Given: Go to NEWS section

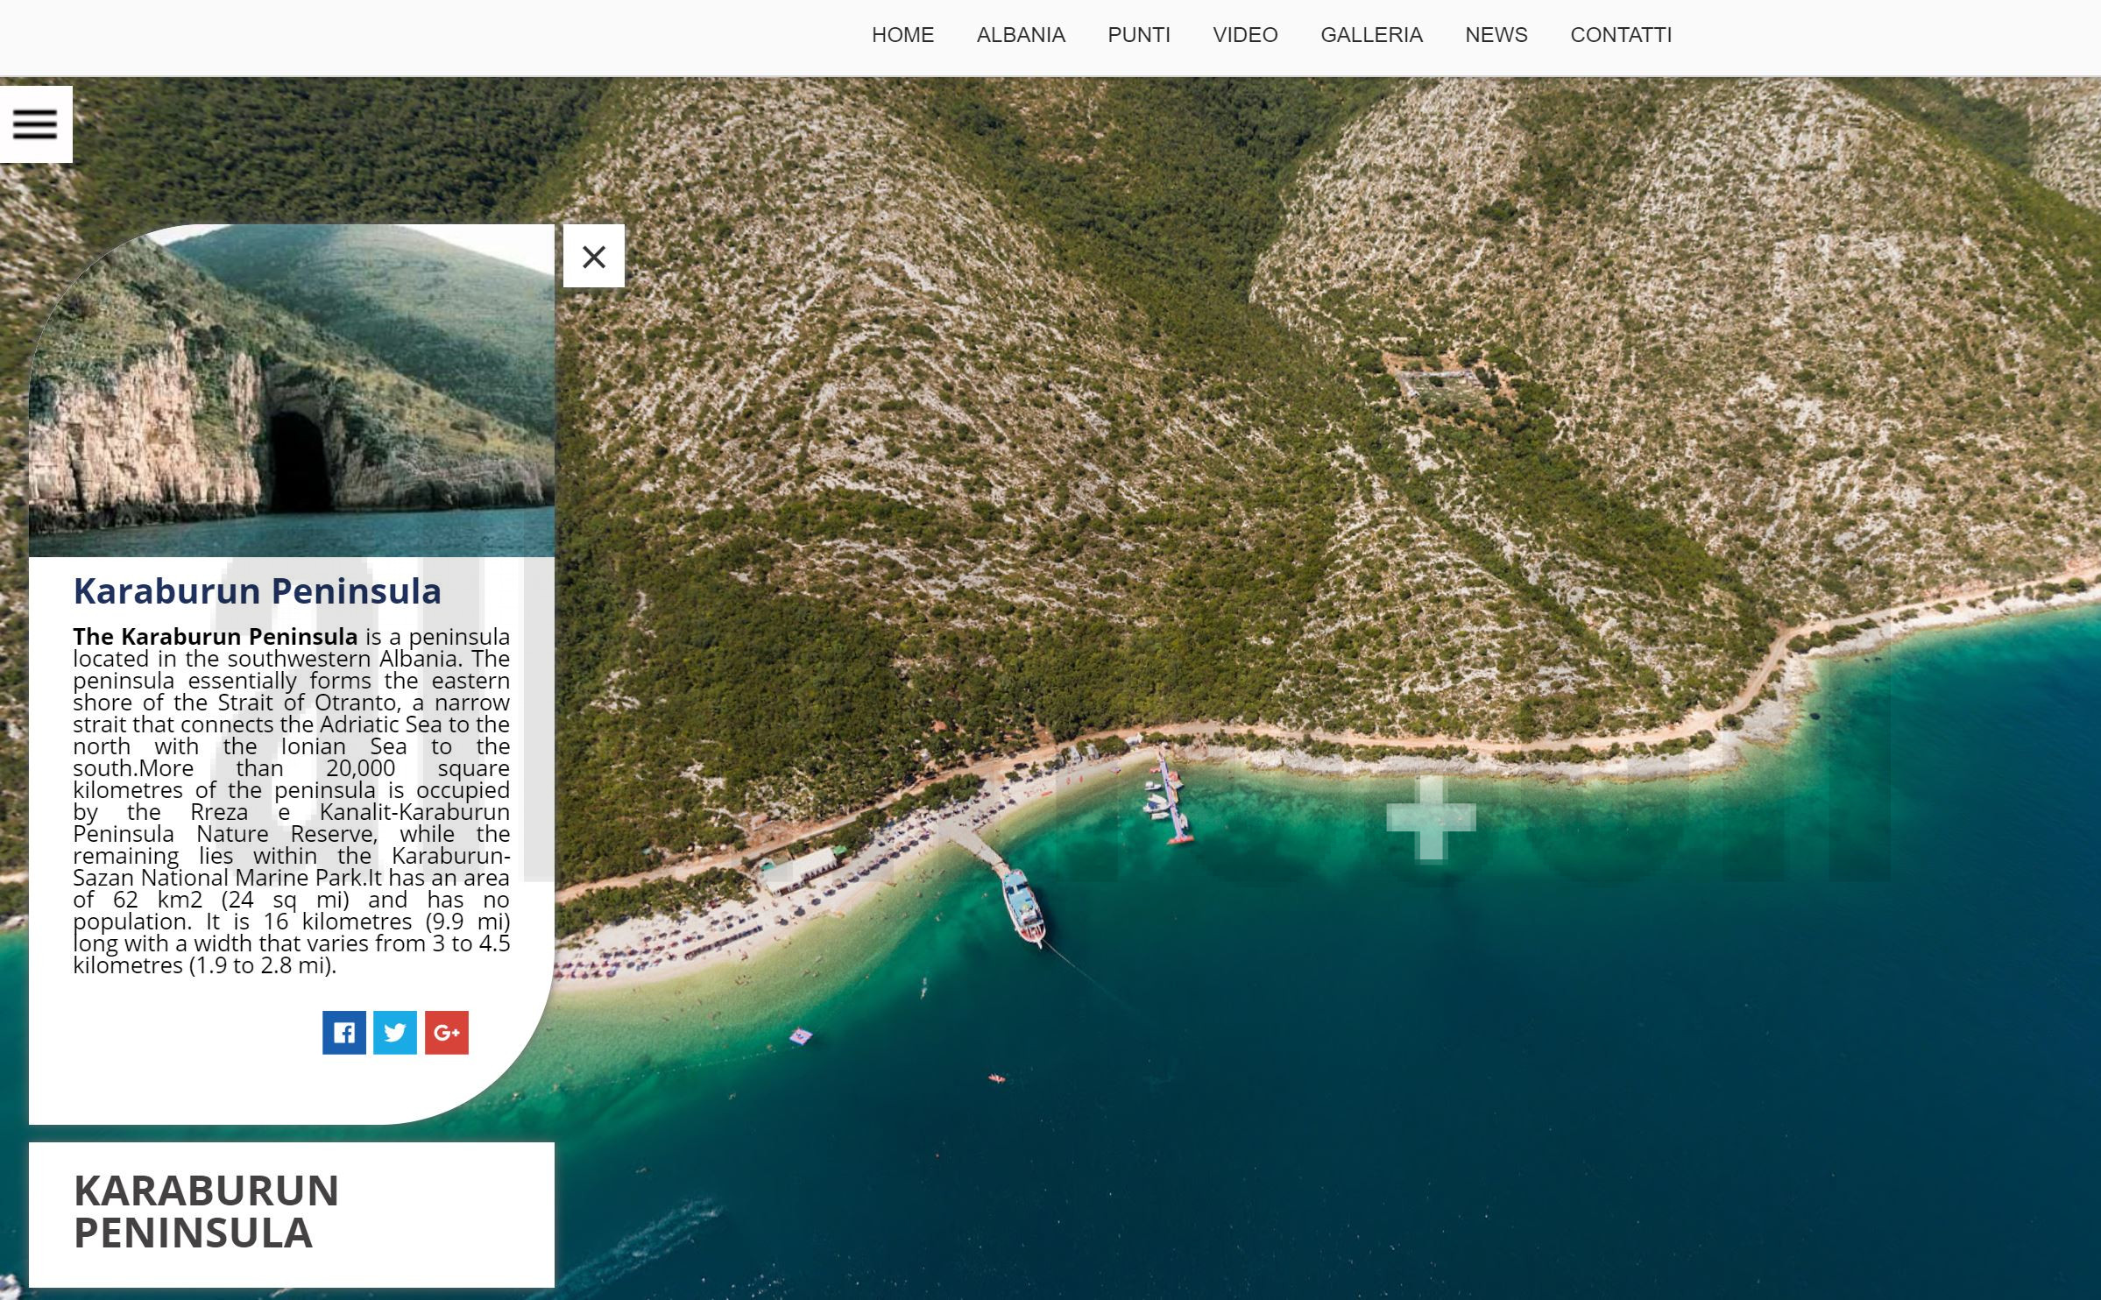Looking at the screenshot, I should pyautogui.click(x=1496, y=35).
